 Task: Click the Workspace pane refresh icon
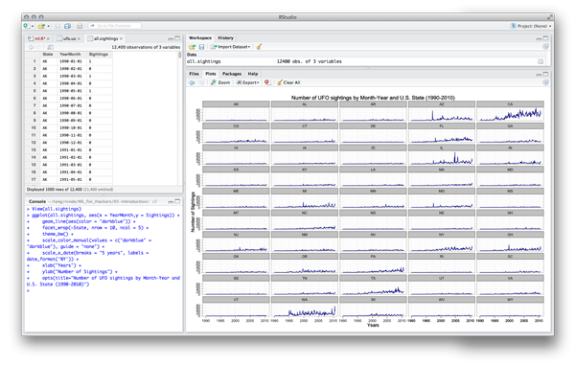tap(545, 47)
